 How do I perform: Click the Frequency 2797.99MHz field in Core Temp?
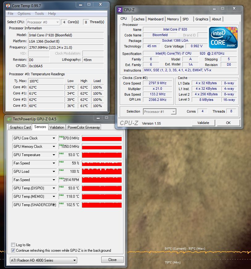66,48
